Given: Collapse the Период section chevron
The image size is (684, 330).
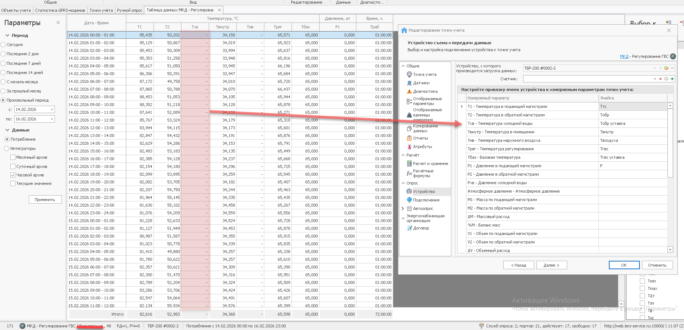Looking at the screenshot, I should pos(7,35).
